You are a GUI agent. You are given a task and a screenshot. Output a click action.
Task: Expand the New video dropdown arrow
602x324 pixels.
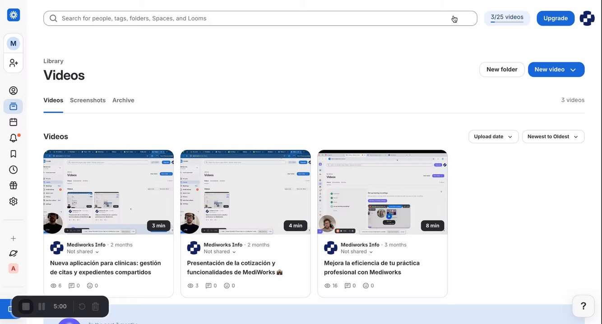point(573,70)
